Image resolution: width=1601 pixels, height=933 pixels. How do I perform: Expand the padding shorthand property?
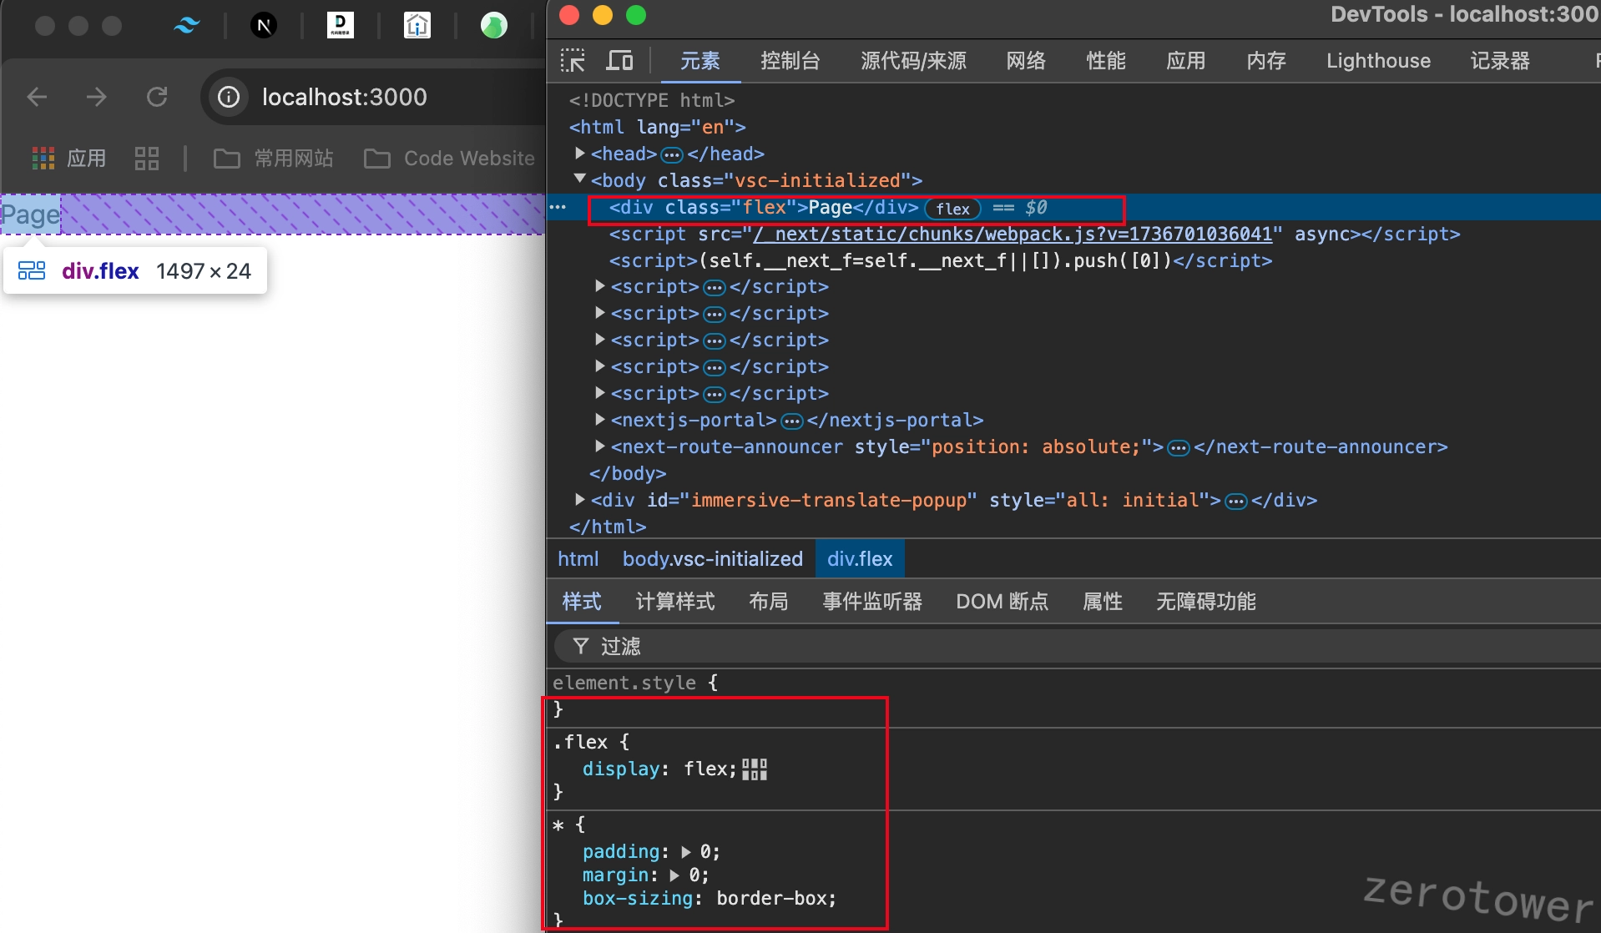click(x=686, y=852)
